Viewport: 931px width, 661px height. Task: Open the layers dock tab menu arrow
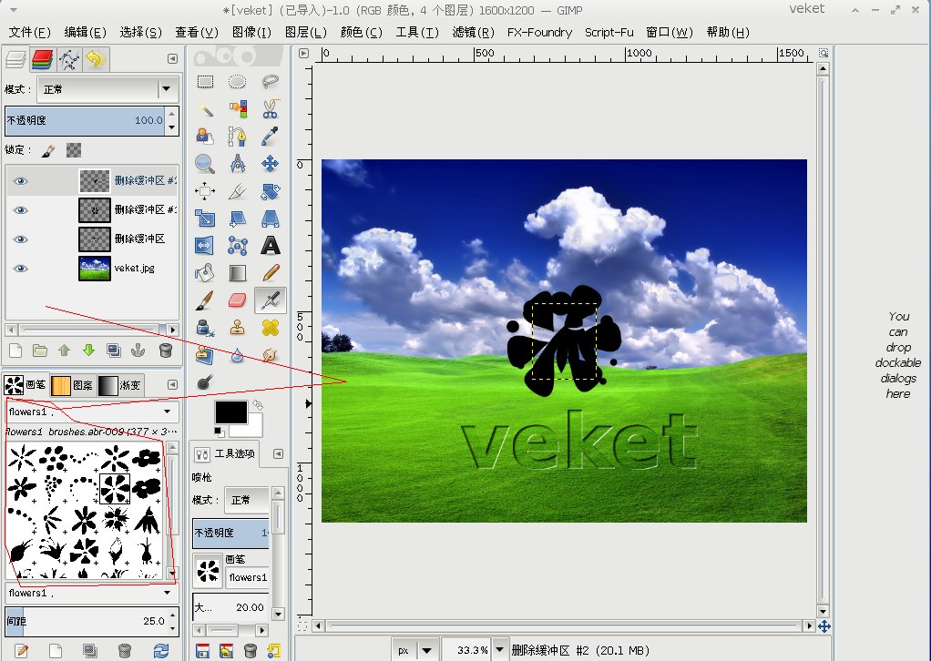(x=172, y=59)
